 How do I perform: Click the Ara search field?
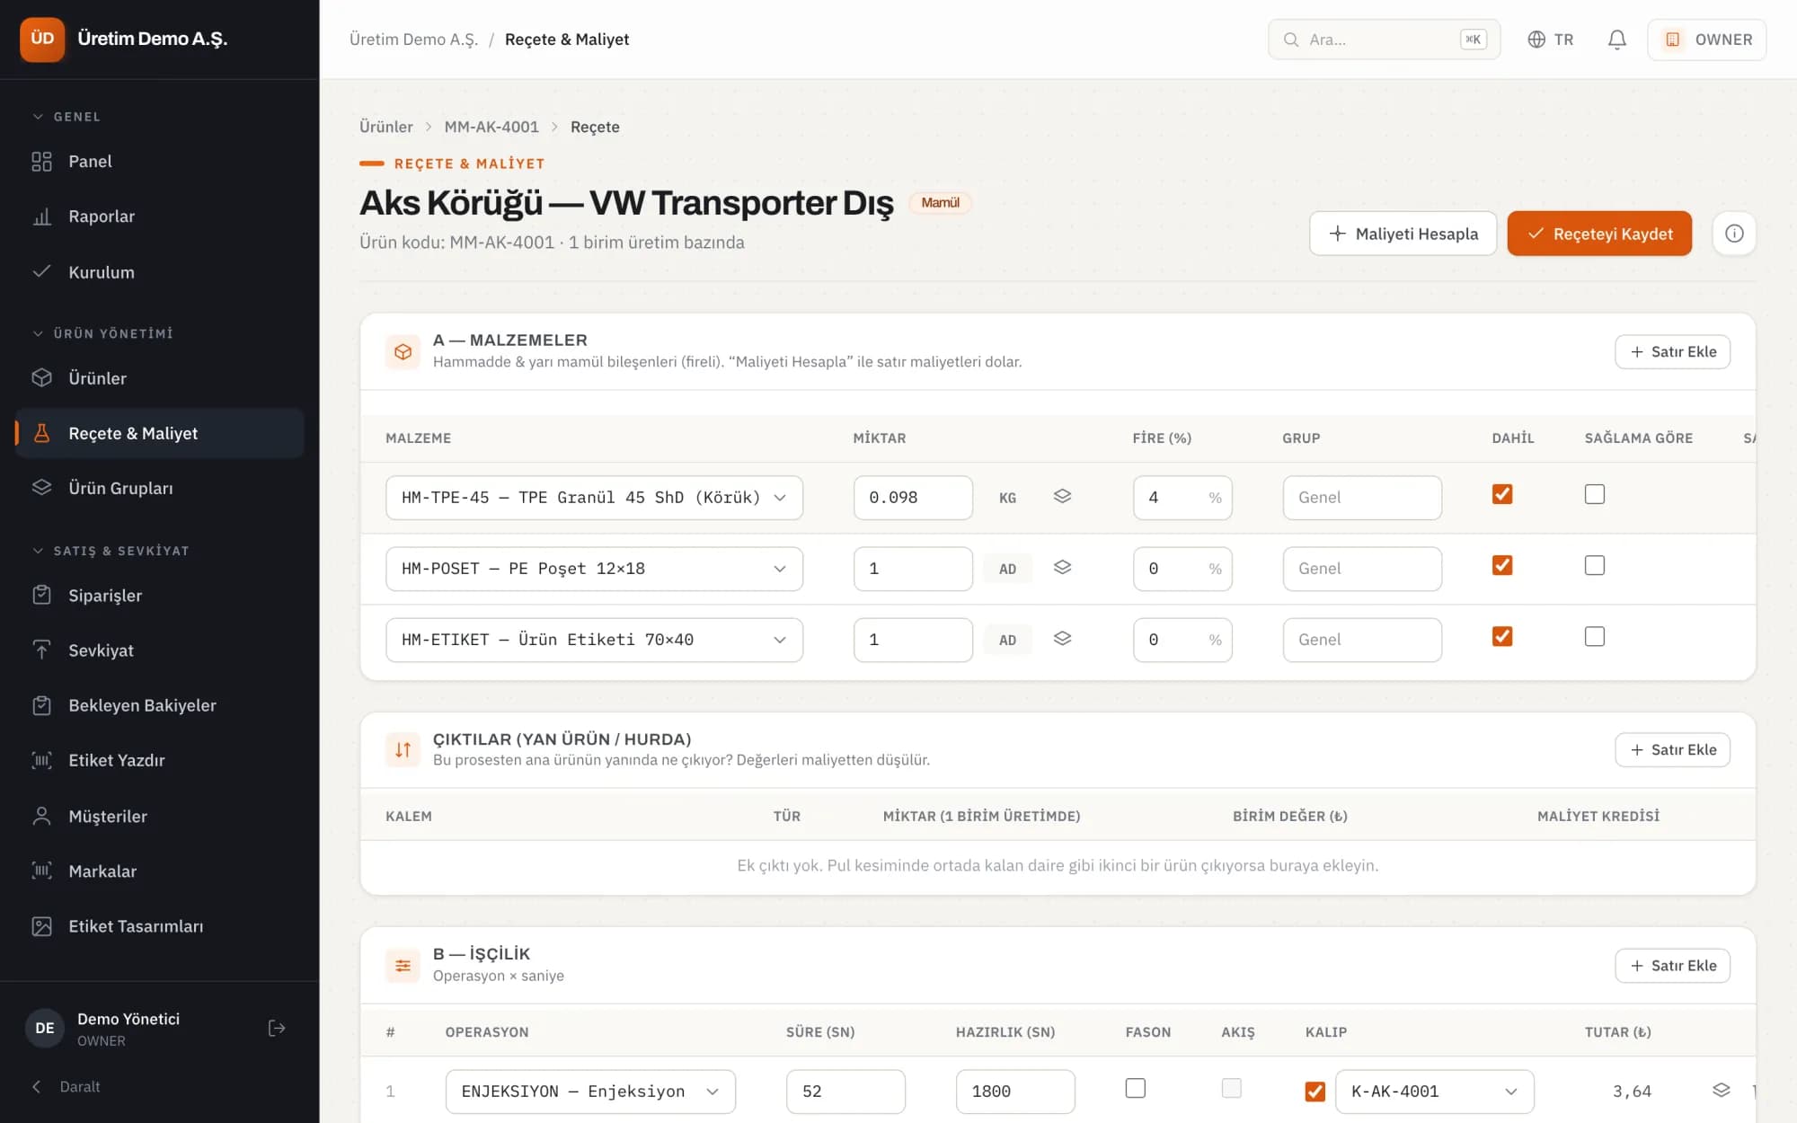click(x=1384, y=40)
